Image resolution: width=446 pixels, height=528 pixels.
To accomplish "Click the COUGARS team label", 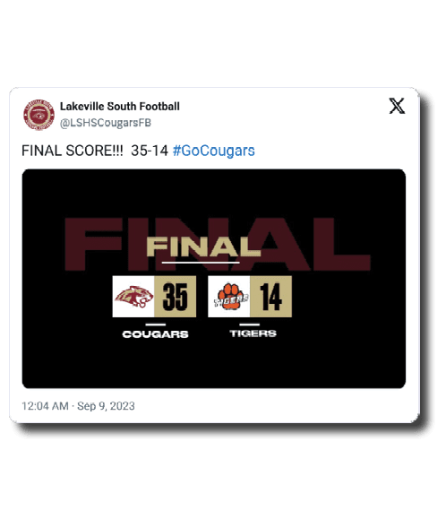I will pyautogui.click(x=156, y=334).
